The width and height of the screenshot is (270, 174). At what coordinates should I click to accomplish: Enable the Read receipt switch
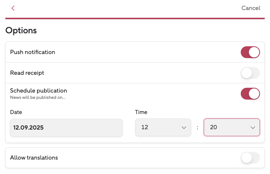pos(250,73)
